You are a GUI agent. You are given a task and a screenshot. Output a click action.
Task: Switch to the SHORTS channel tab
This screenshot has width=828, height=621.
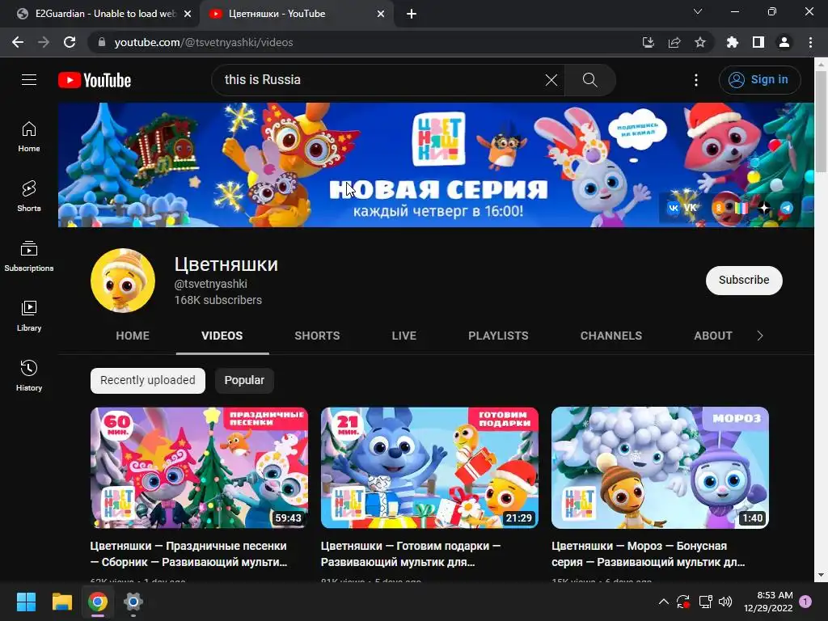point(317,336)
